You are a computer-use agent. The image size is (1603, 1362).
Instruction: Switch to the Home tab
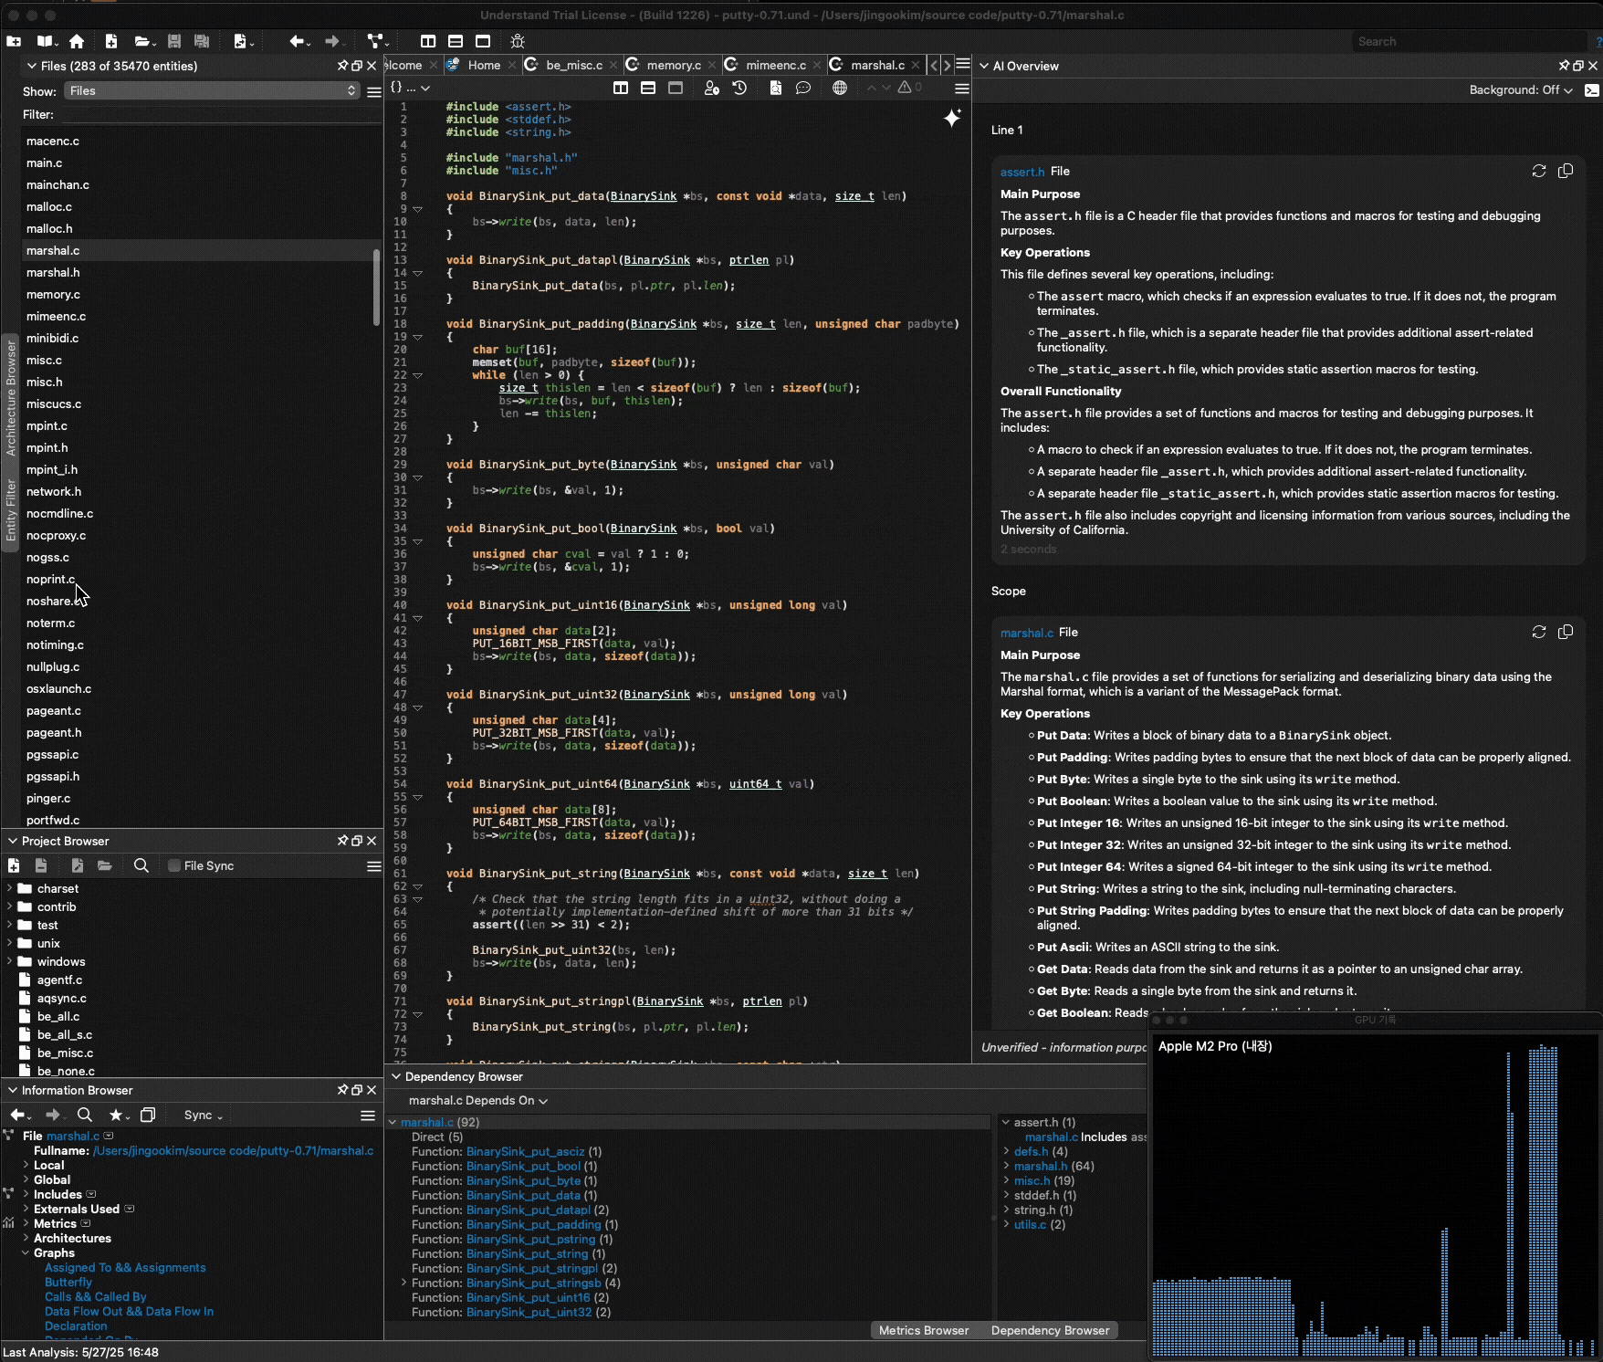[x=484, y=65]
